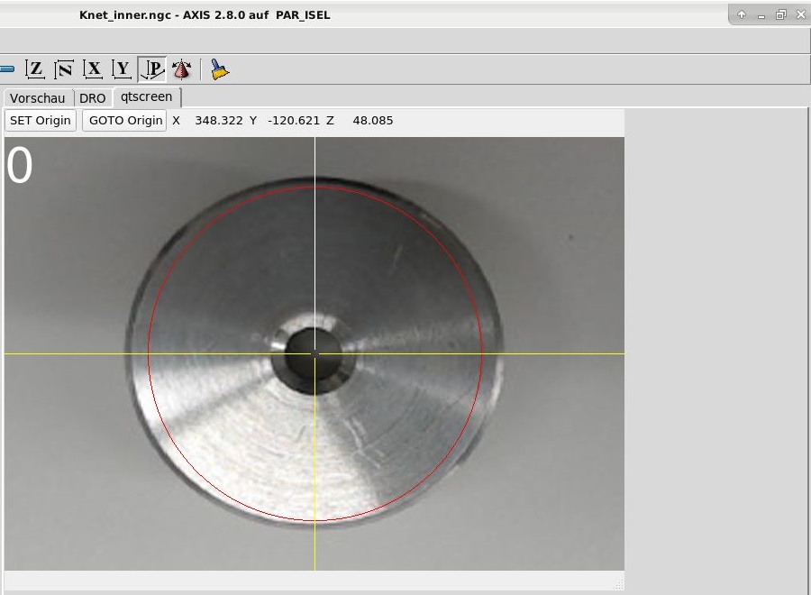This screenshot has width=811, height=595.
Task: Close the AXIS window
Action: click(801, 14)
